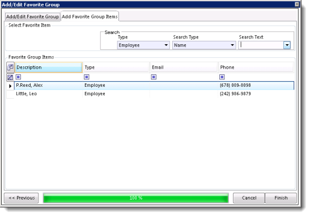Click the Type column filter operator icon
Viewport: 310px width, 216px height.
click(x=87, y=77)
